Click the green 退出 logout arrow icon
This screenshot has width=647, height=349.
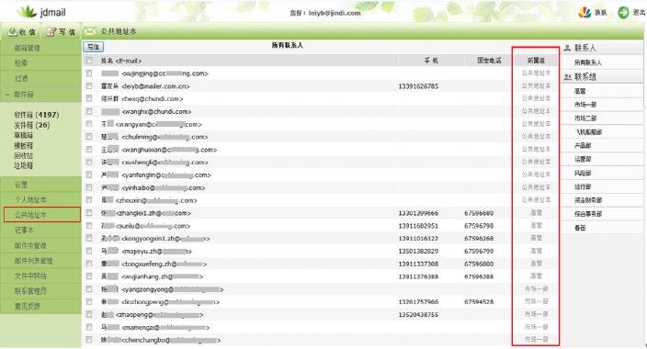[623, 12]
